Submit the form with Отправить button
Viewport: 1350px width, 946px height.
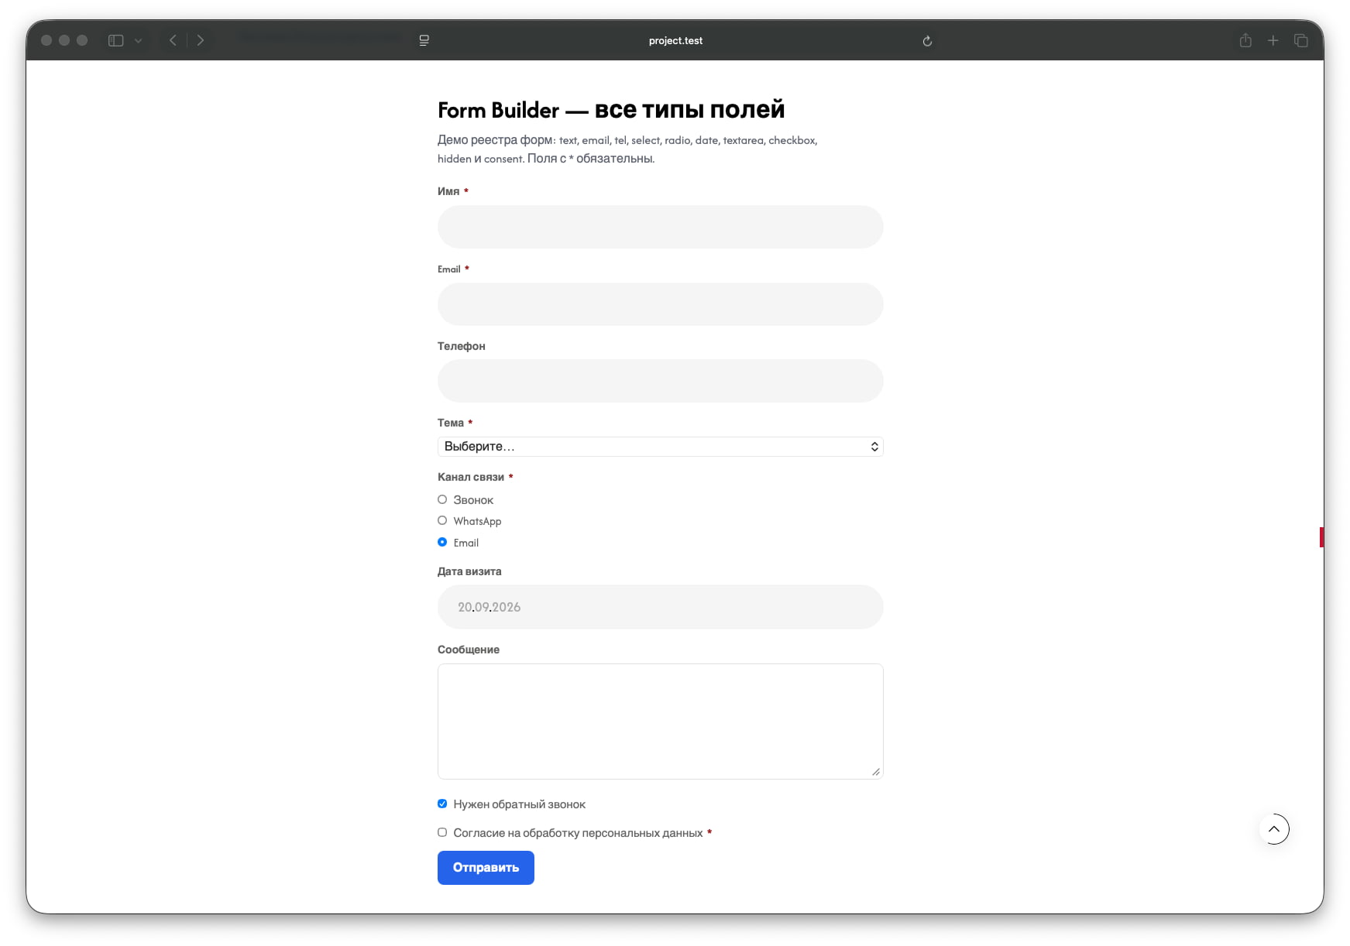tap(486, 868)
